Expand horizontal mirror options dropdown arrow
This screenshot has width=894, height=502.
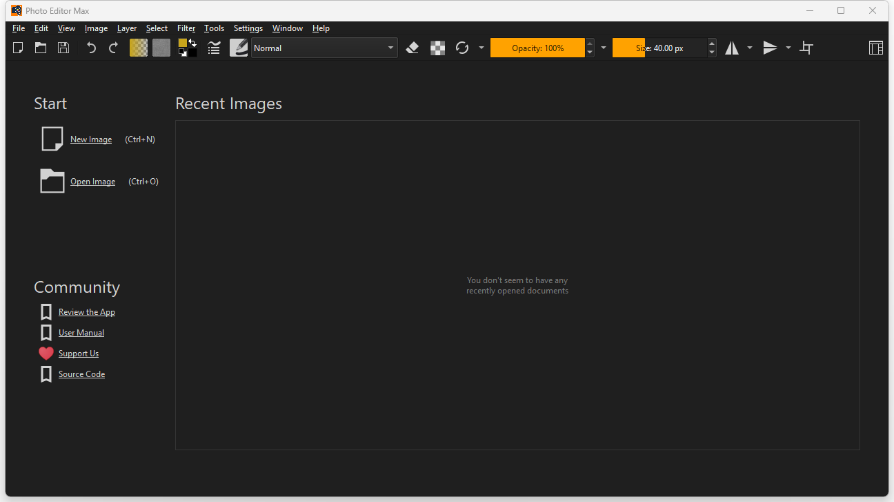point(750,48)
